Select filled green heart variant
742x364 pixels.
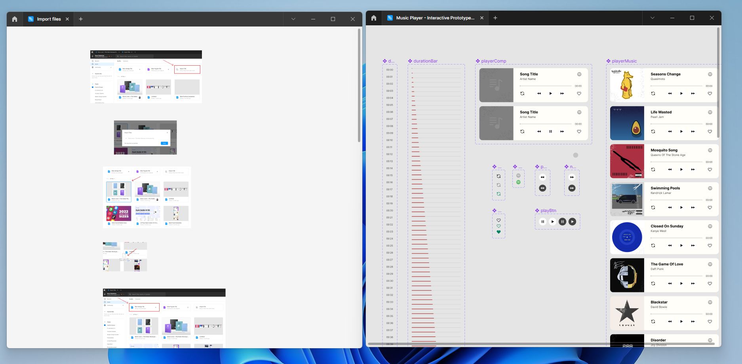click(x=498, y=232)
